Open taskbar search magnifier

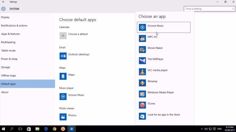12,129
